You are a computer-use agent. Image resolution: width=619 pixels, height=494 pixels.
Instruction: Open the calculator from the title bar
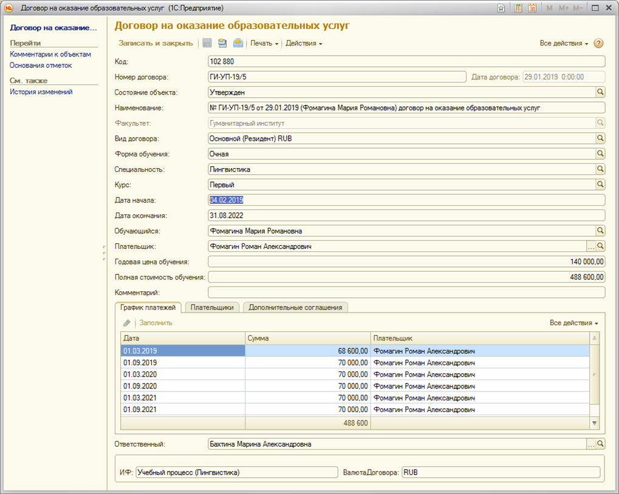(518, 8)
